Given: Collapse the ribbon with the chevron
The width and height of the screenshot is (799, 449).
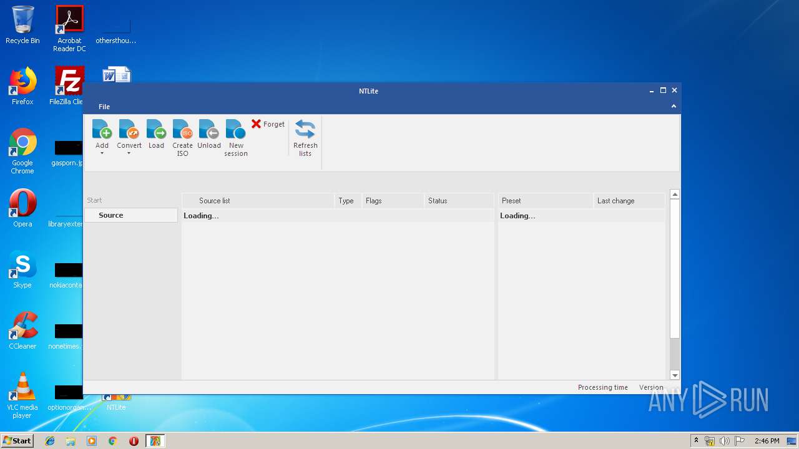Looking at the screenshot, I should (674, 107).
